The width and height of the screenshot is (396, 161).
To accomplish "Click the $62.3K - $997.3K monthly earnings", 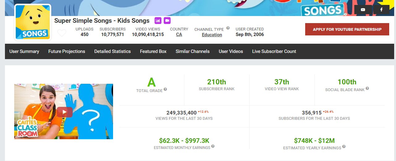I will pyautogui.click(x=184, y=141).
